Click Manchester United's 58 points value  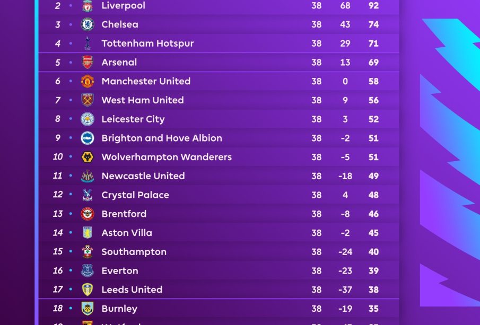(x=373, y=81)
